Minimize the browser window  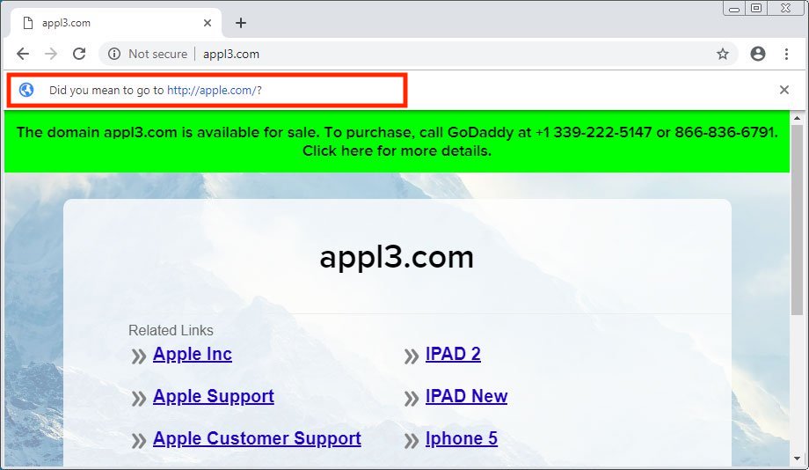point(734,8)
